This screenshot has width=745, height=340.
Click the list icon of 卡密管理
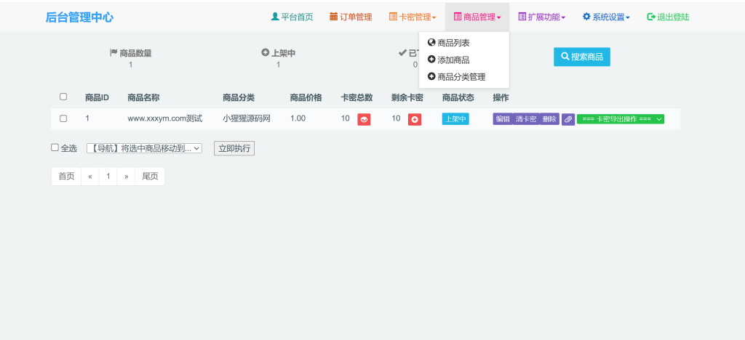[393, 17]
